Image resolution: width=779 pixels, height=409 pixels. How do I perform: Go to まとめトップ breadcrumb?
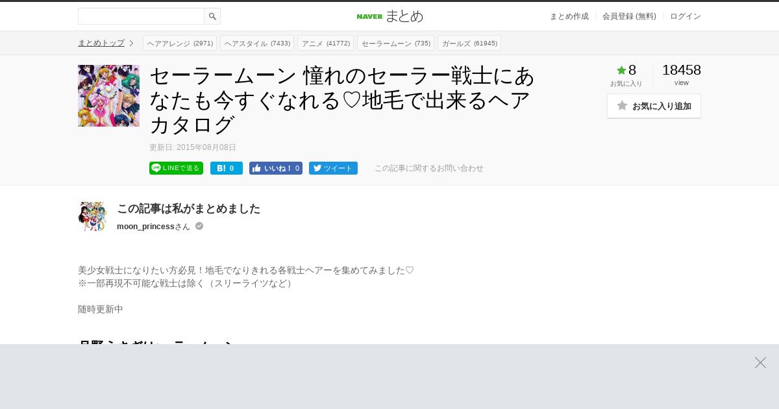point(101,43)
